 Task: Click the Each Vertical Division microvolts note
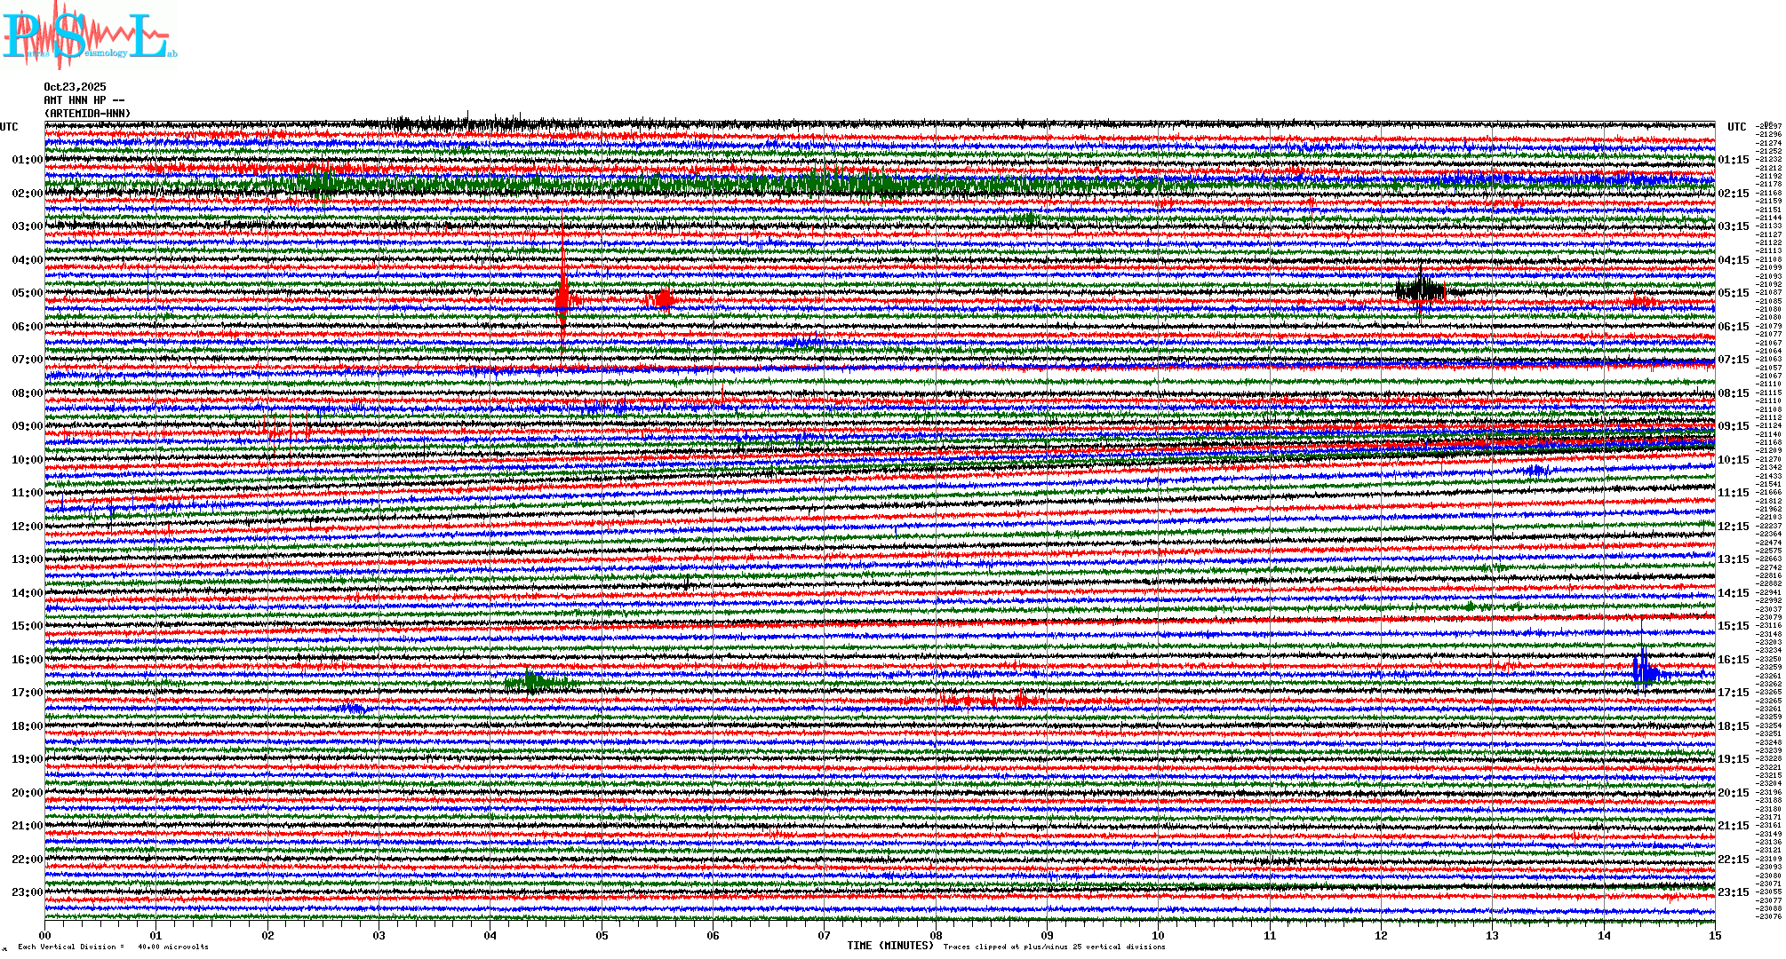(113, 947)
